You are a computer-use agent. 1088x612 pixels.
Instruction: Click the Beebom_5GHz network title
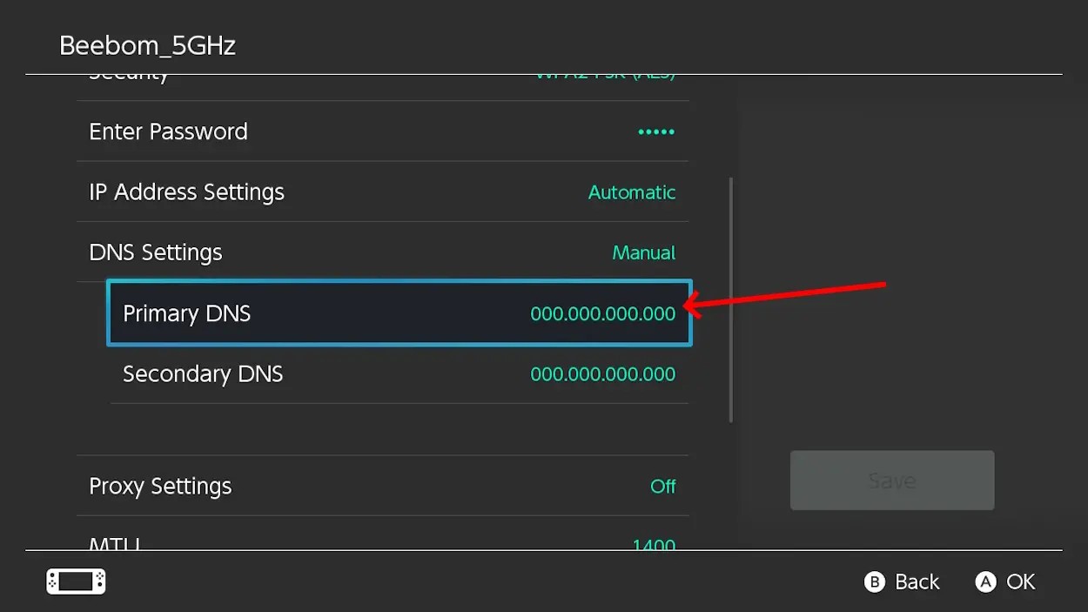click(147, 45)
